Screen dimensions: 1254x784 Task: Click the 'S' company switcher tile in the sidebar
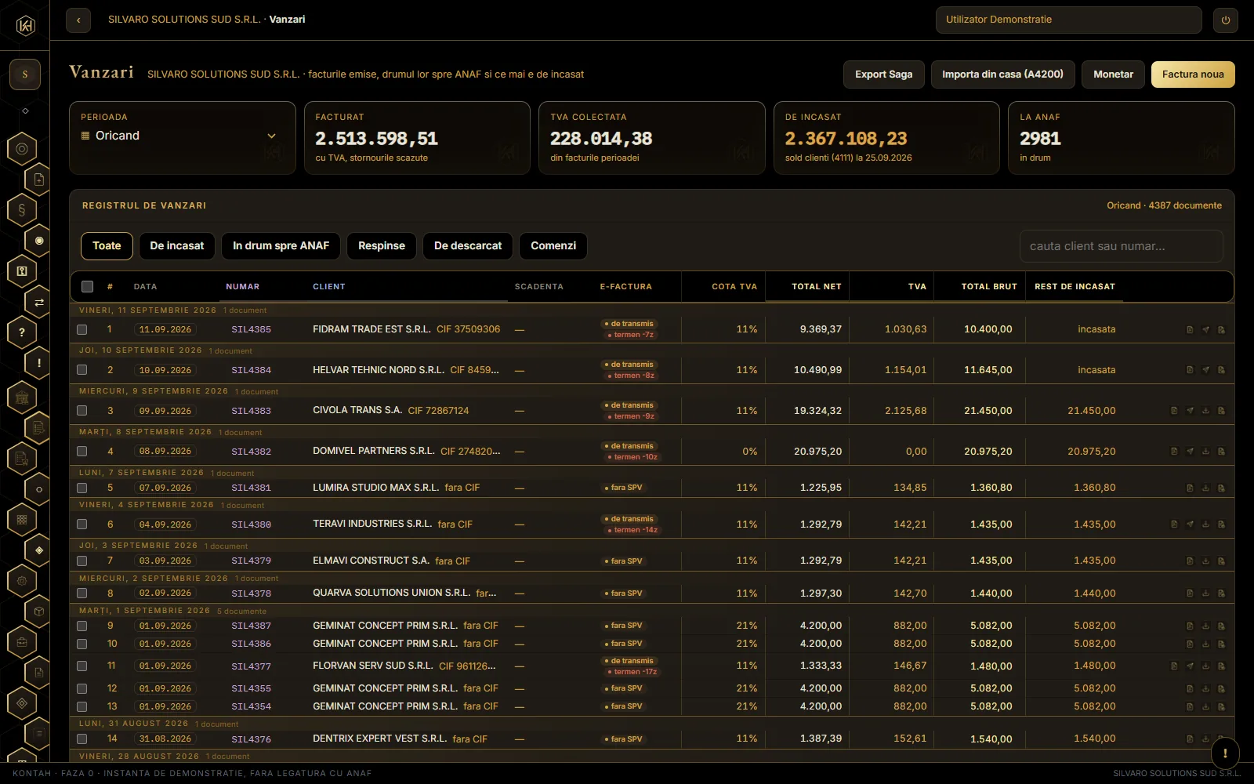25,74
